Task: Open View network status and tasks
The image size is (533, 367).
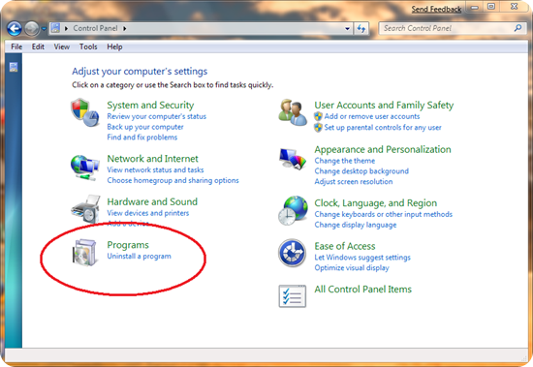Action: pyautogui.click(x=155, y=169)
